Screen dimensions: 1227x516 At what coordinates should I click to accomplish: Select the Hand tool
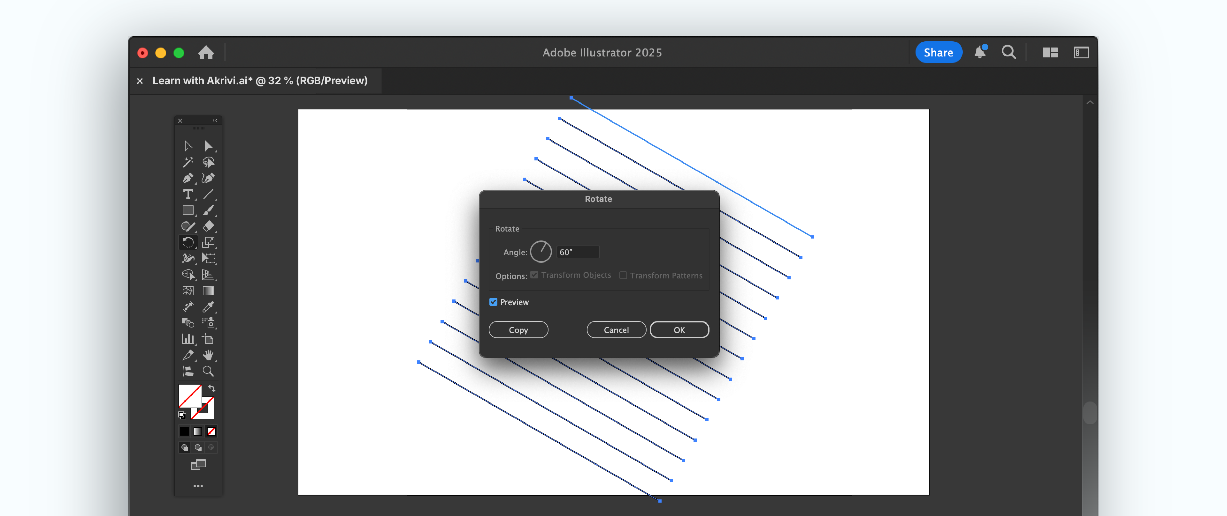208,355
